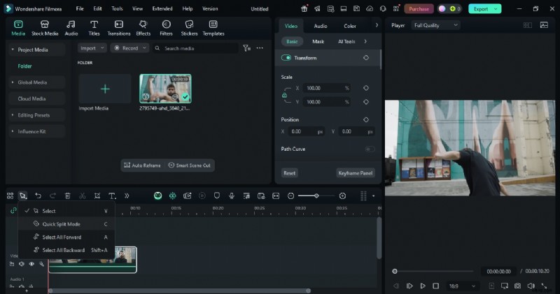Open the 16:9 aspect ratio dropdown
The image size is (560, 294).
tap(464, 286)
